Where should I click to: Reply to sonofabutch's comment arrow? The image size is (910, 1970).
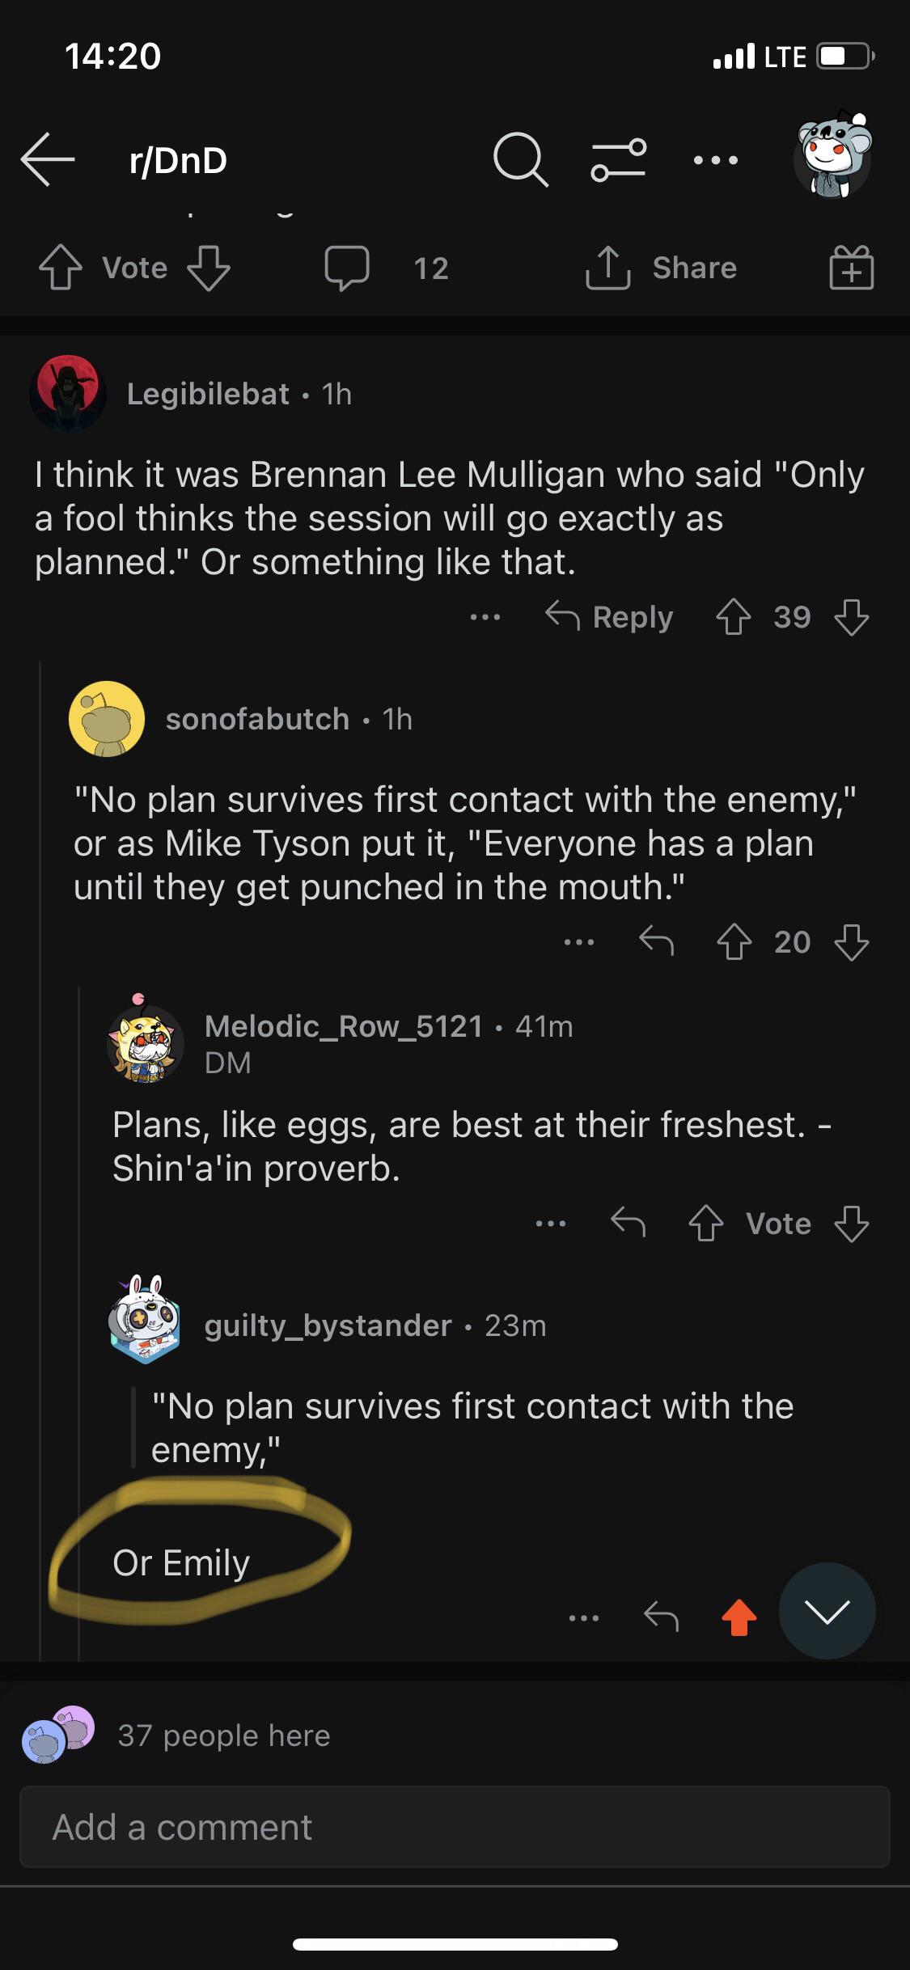(656, 941)
